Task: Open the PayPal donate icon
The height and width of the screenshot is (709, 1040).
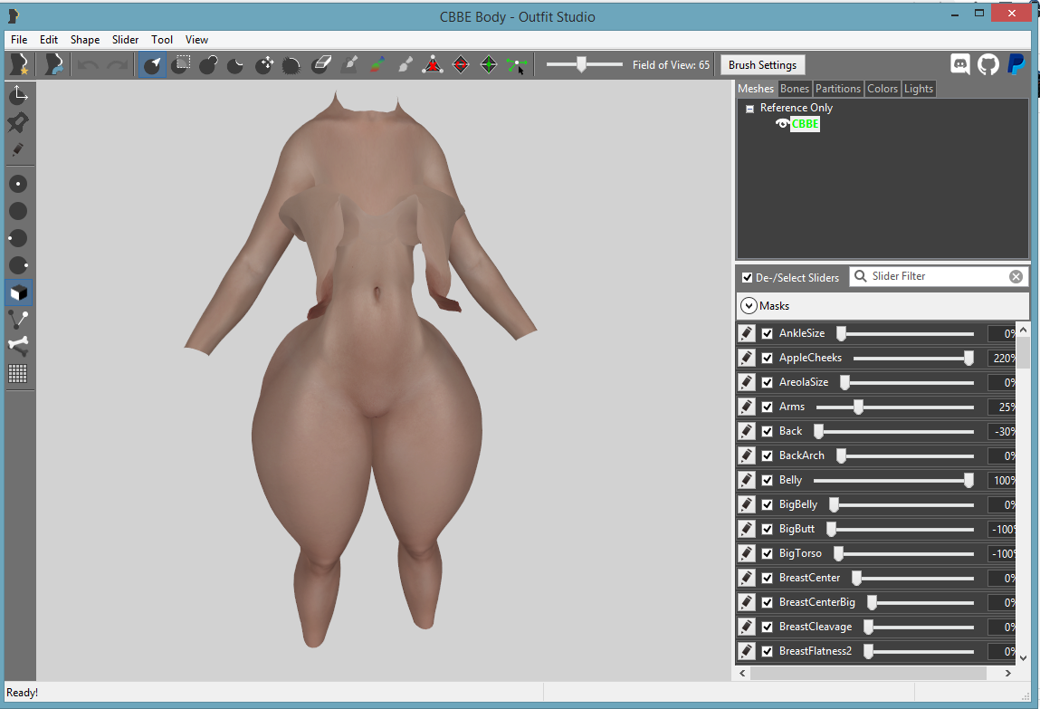Action: pyautogui.click(x=1016, y=64)
